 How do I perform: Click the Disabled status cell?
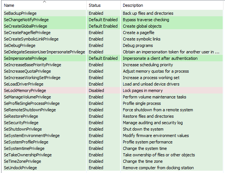point(96,90)
